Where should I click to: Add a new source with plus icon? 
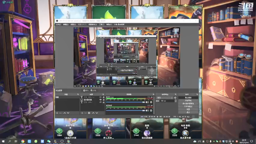coord(82,113)
